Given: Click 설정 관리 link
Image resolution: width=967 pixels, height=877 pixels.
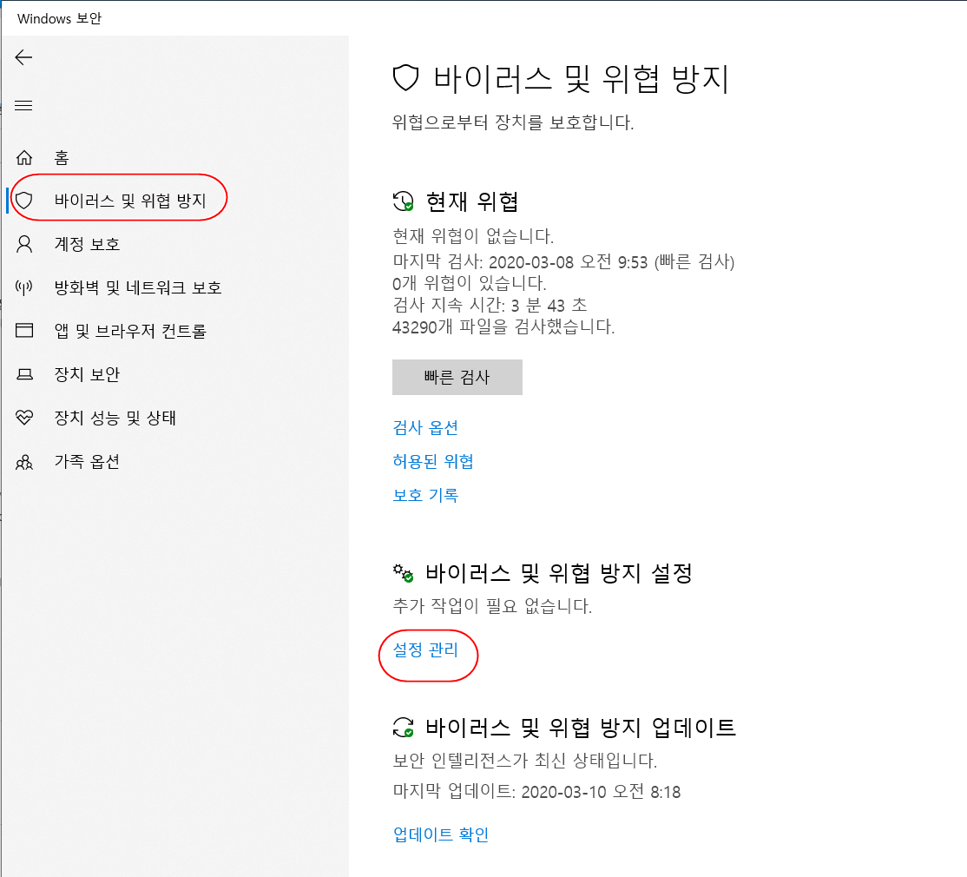Looking at the screenshot, I should (425, 650).
